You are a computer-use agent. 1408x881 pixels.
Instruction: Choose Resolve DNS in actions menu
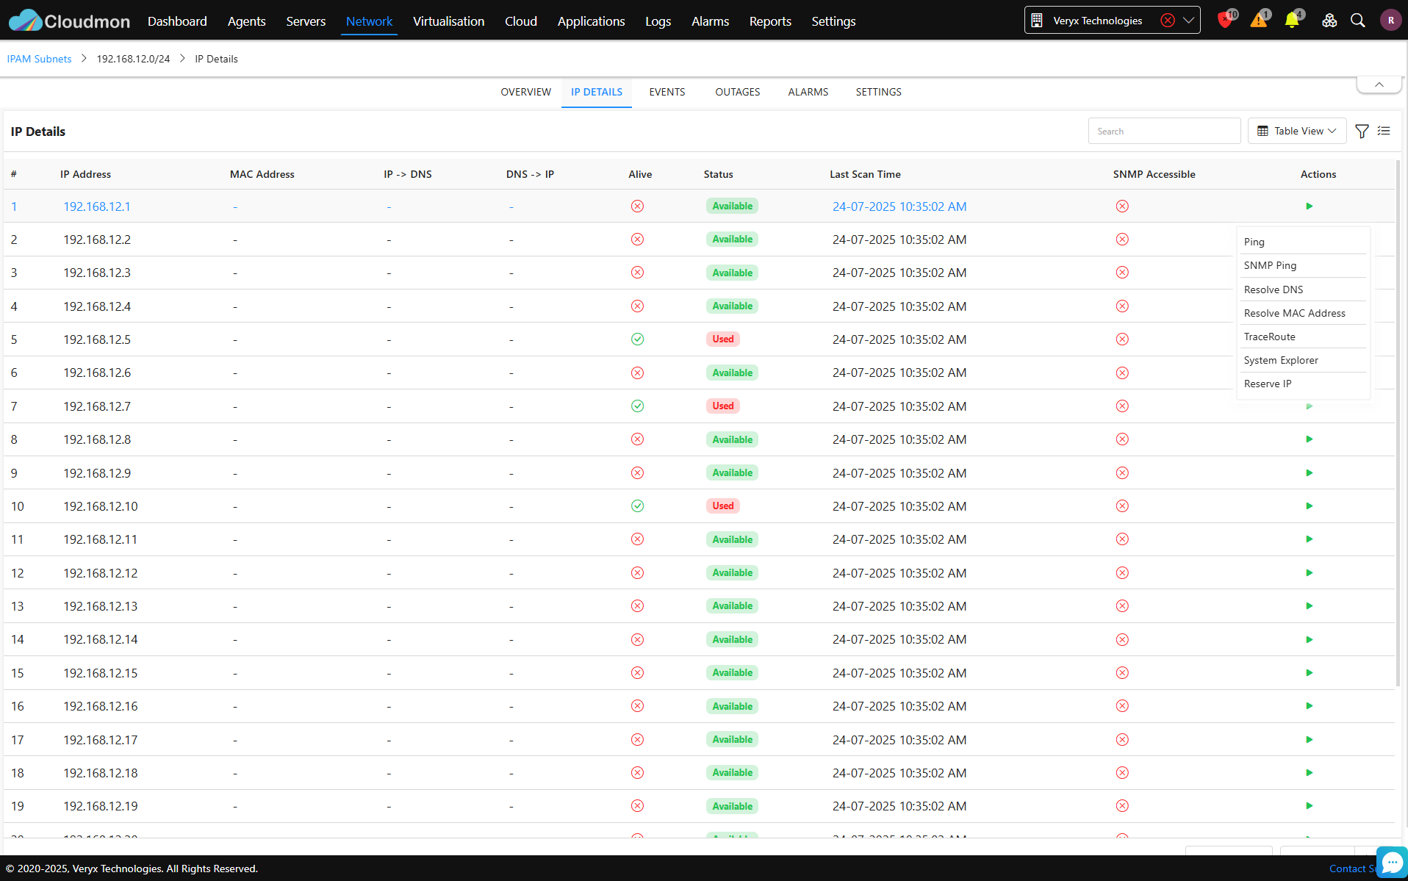pos(1274,290)
